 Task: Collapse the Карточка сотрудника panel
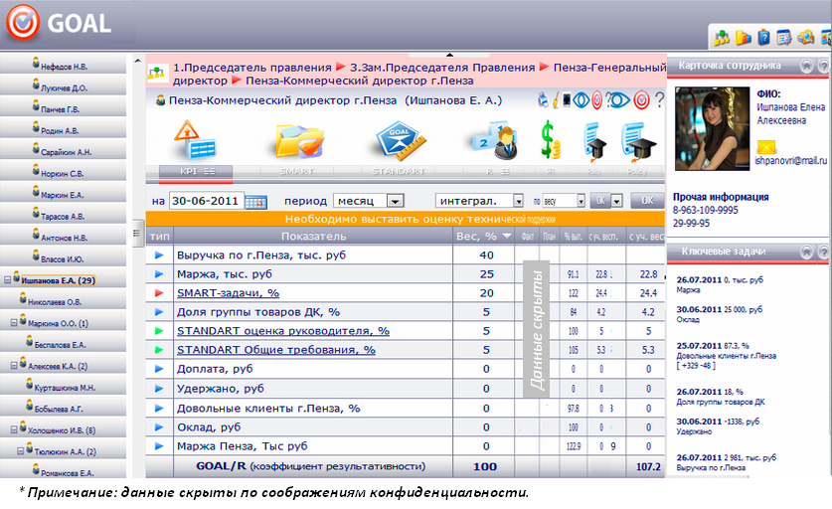click(x=806, y=66)
